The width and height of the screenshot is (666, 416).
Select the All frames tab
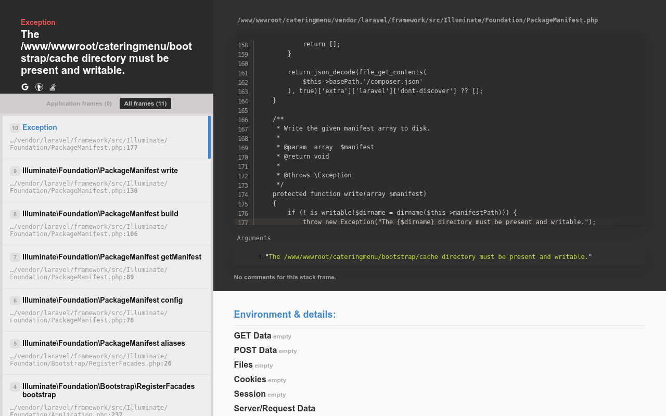145,103
